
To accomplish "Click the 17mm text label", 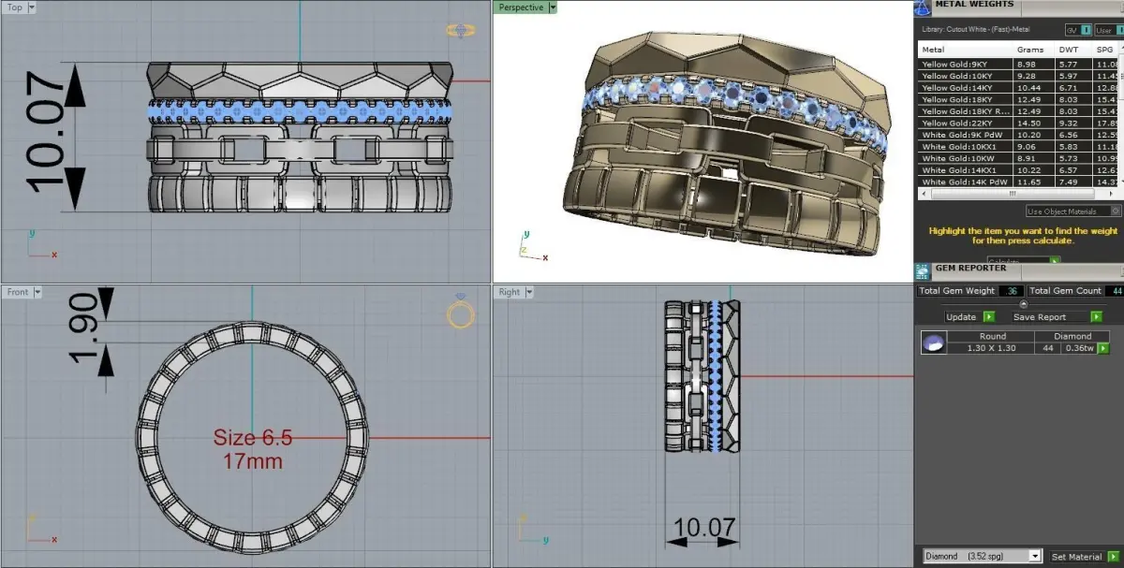I will point(253,461).
